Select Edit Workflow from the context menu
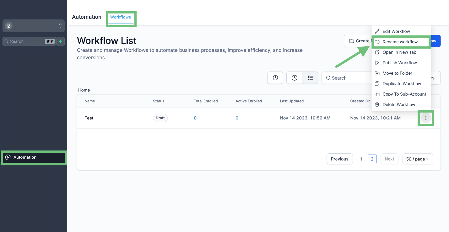Viewport: 449px width, 232px height. point(401,31)
